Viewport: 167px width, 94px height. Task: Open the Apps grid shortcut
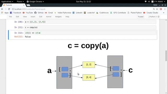tap(5, 13)
